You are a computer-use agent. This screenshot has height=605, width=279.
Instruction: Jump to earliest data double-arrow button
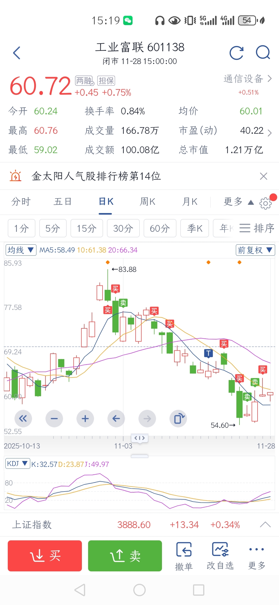23,418
